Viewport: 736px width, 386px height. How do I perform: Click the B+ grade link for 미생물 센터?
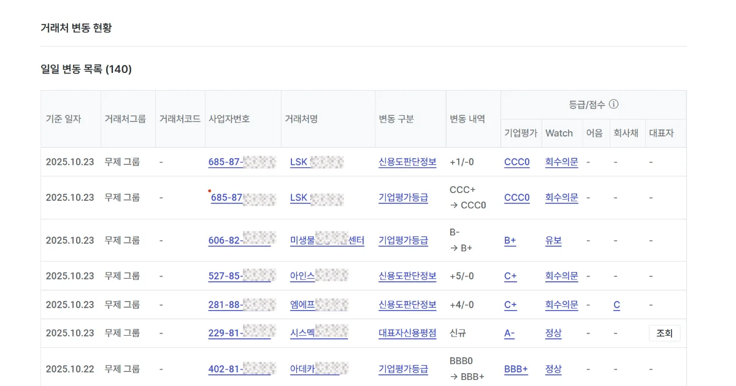click(x=510, y=240)
